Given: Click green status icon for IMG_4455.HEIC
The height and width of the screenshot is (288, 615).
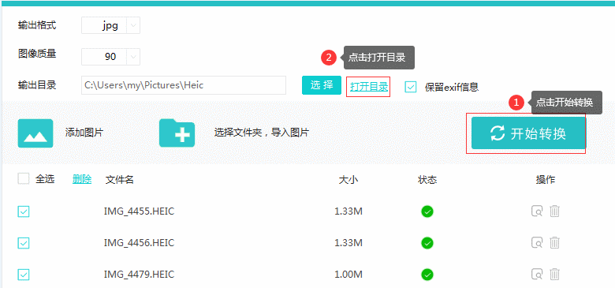Looking at the screenshot, I should (427, 212).
